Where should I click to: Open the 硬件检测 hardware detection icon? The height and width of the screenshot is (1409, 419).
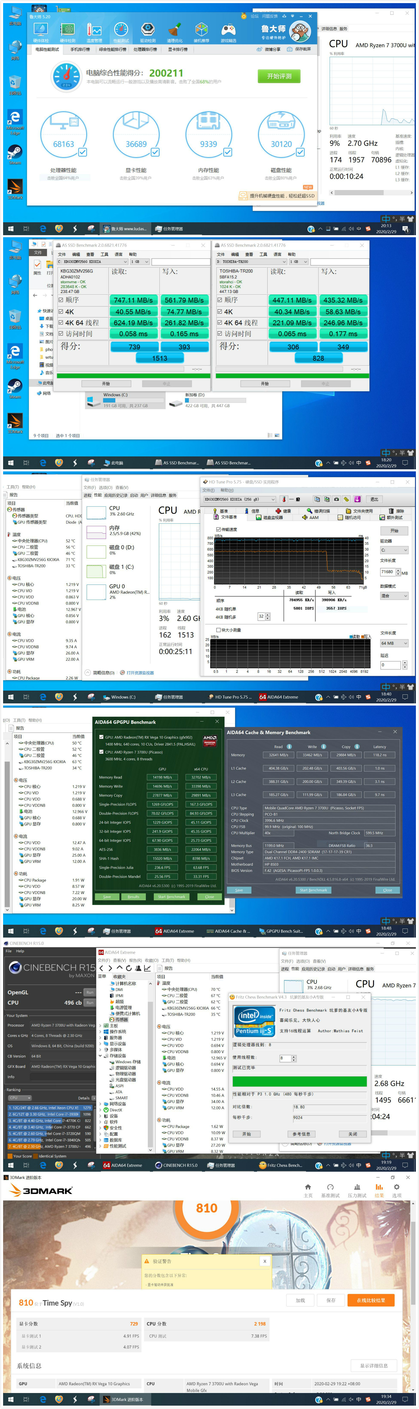coord(67,33)
